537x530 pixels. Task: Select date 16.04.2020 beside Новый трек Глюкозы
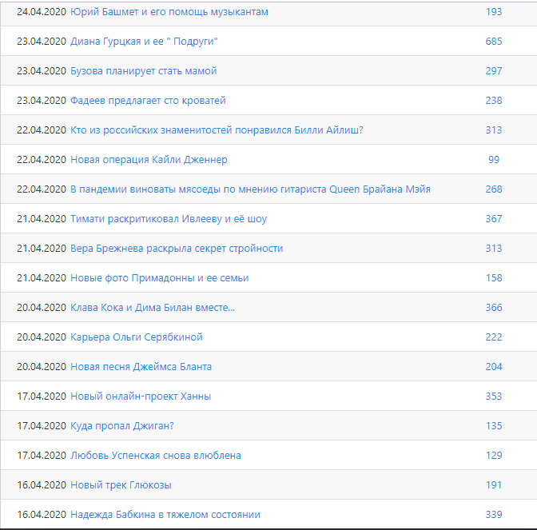pyautogui.click(x=42, y=485)
